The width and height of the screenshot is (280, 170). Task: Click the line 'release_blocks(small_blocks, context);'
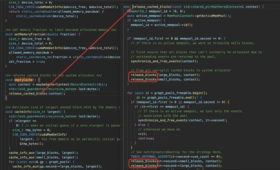pyautogui.click(x=165, y=80)
